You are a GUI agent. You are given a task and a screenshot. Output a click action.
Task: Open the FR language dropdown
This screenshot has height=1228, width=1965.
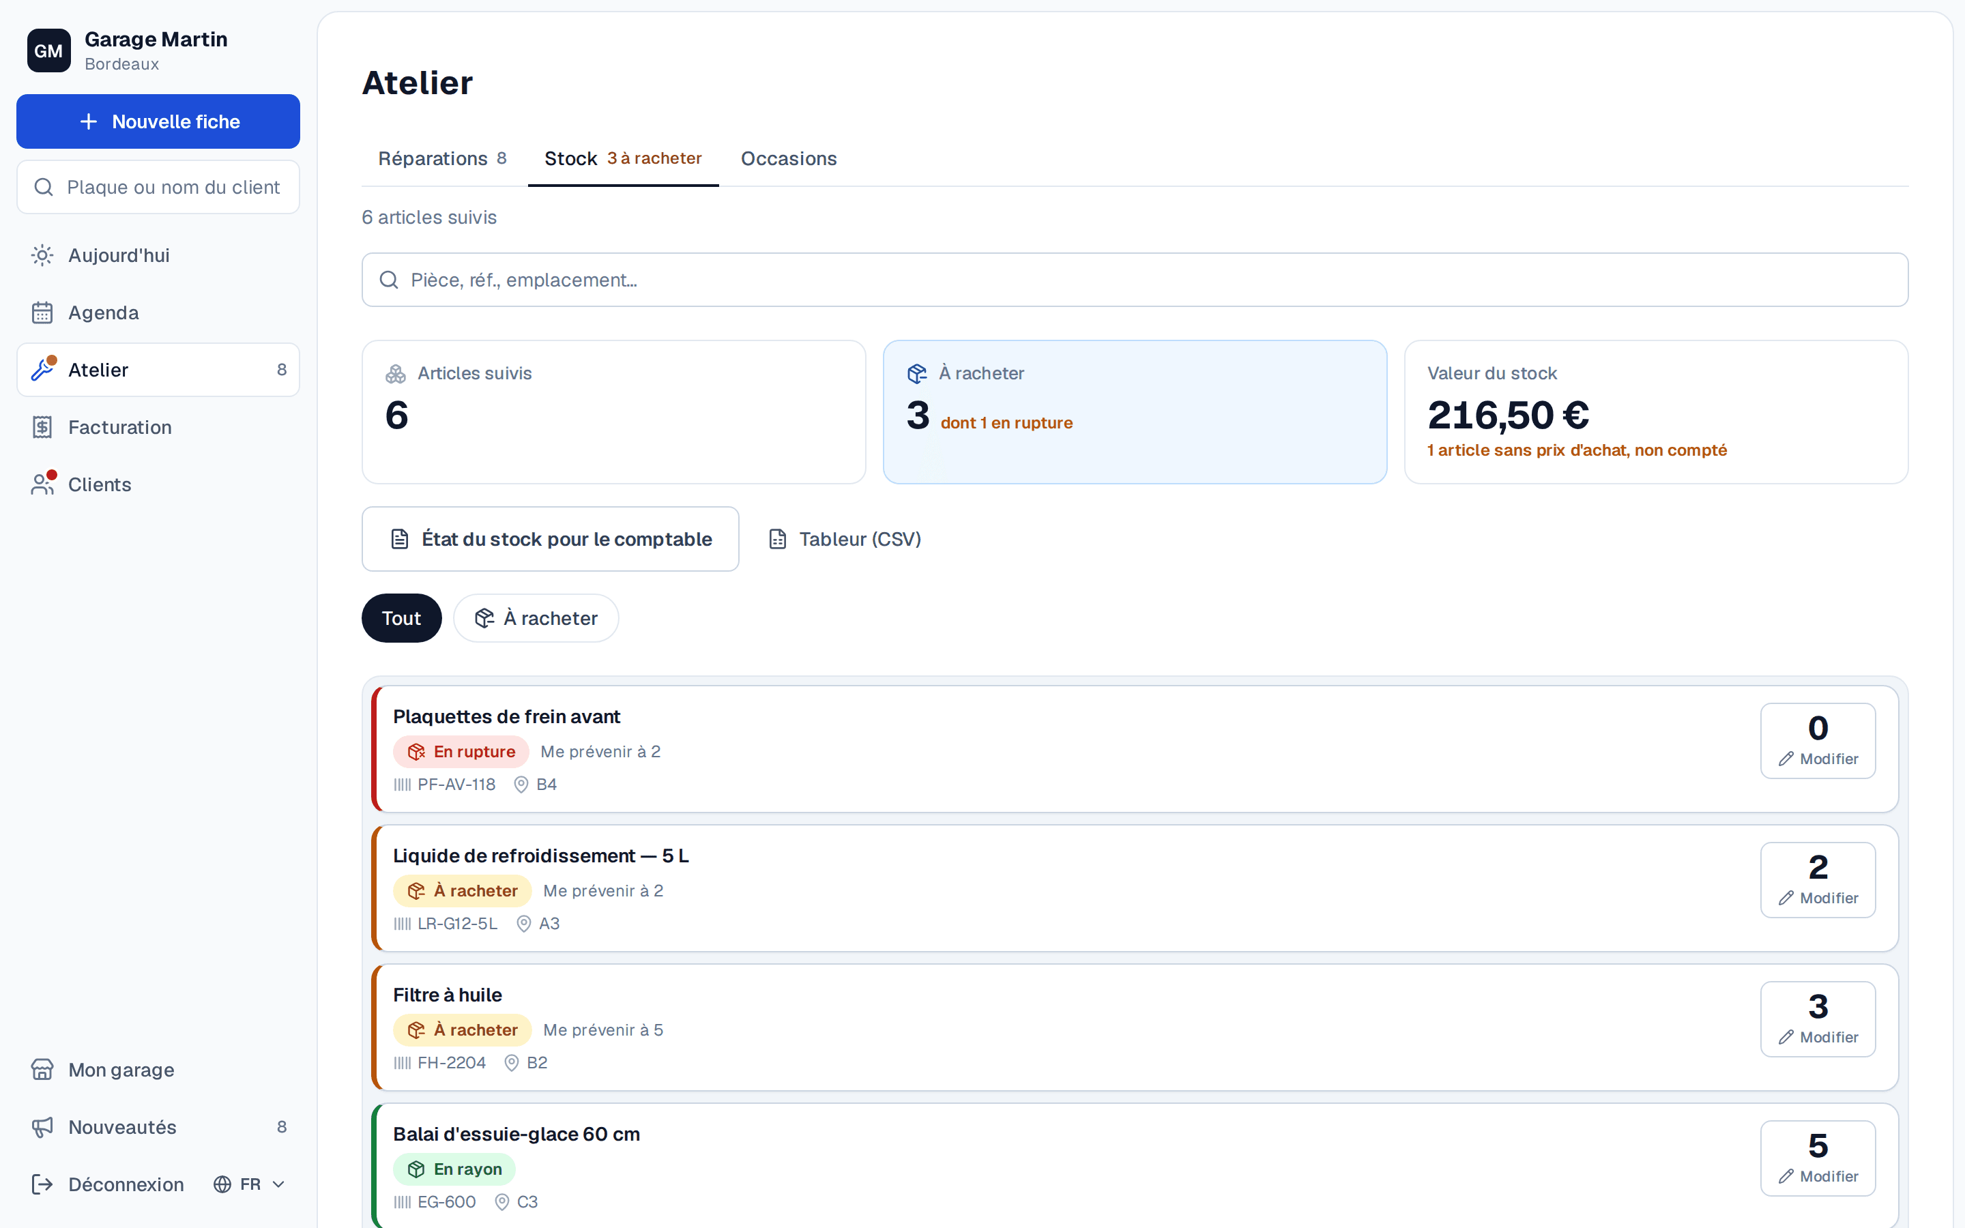(x=250, y=1184)
